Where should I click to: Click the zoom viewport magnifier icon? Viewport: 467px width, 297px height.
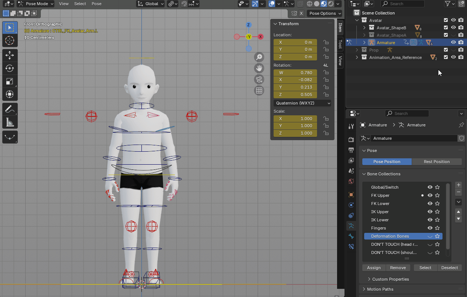tap(259, 57)
